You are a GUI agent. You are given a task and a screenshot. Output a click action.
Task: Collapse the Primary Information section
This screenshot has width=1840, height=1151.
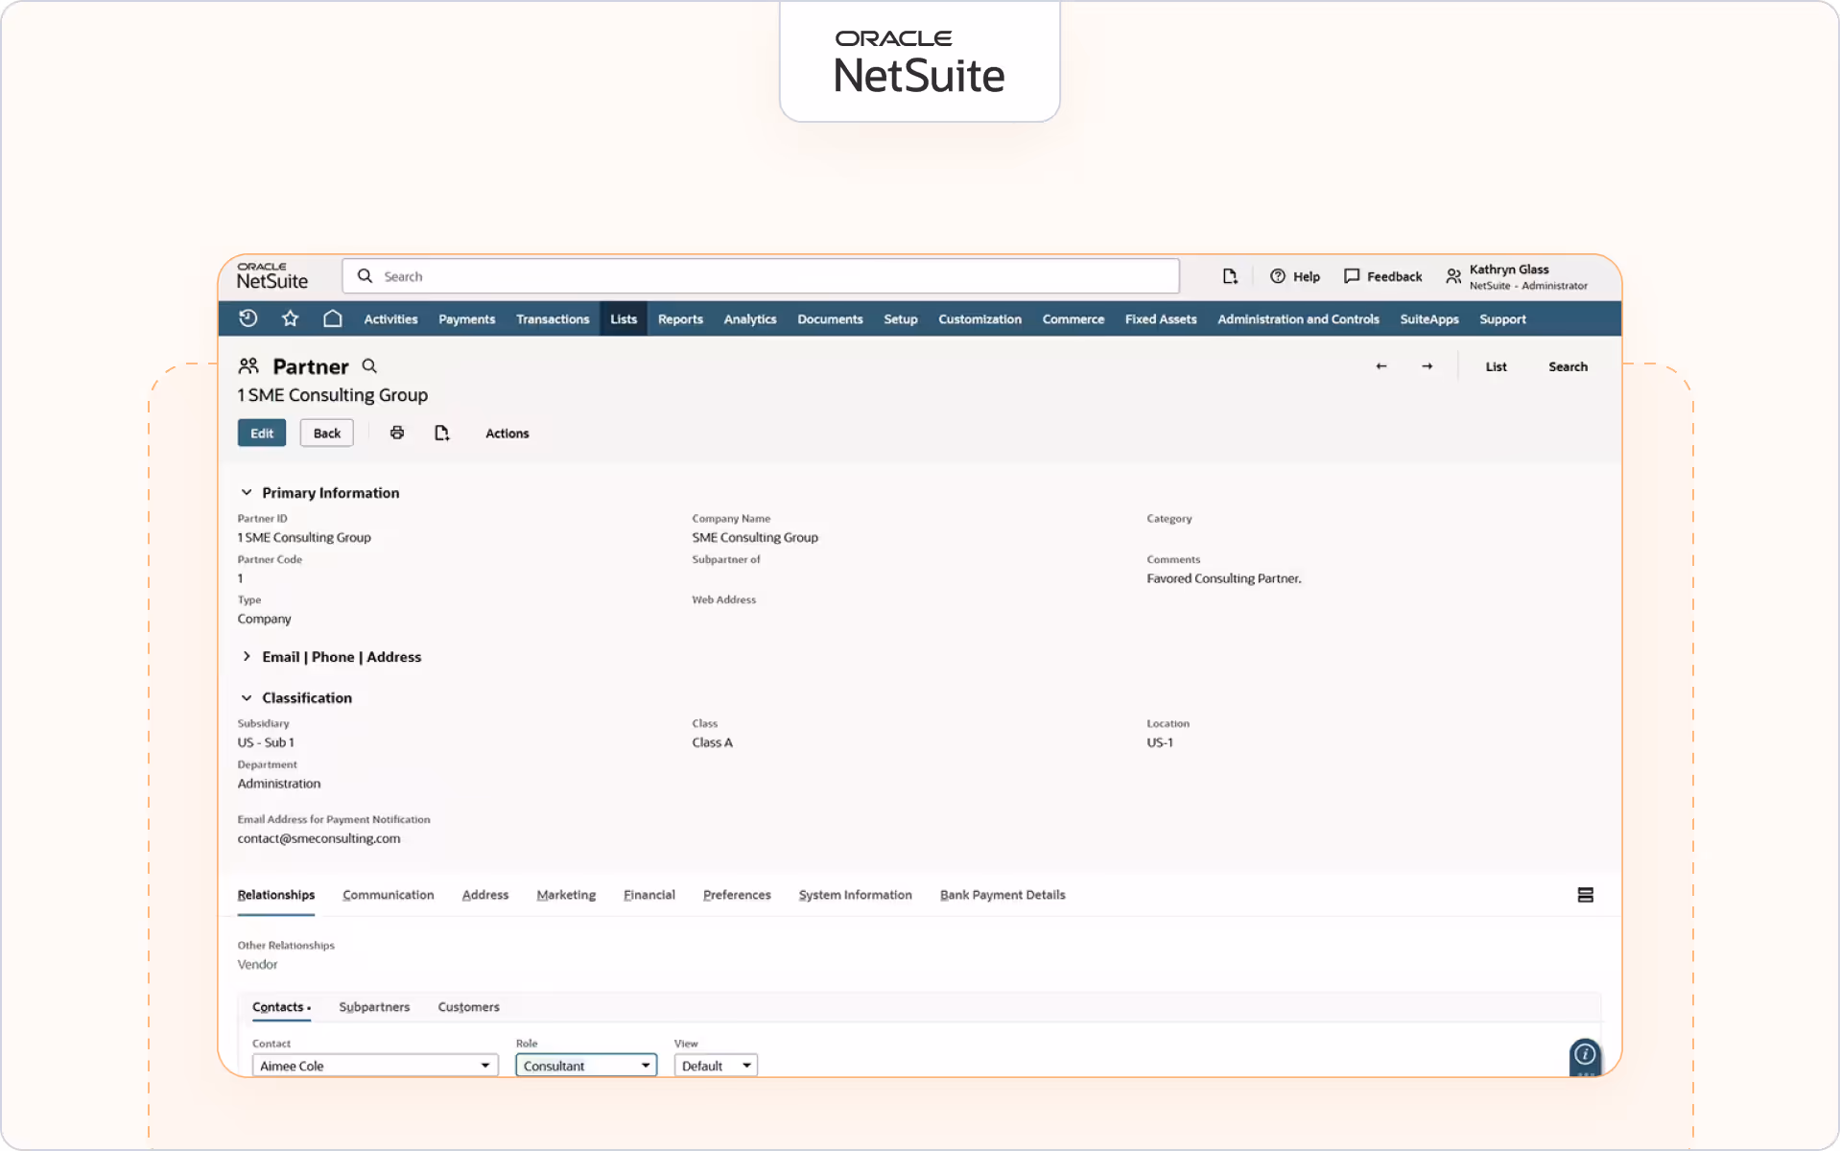tap(247, 493)
